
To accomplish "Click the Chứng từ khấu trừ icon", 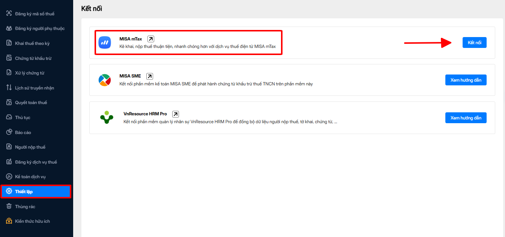I will (9, 58).
